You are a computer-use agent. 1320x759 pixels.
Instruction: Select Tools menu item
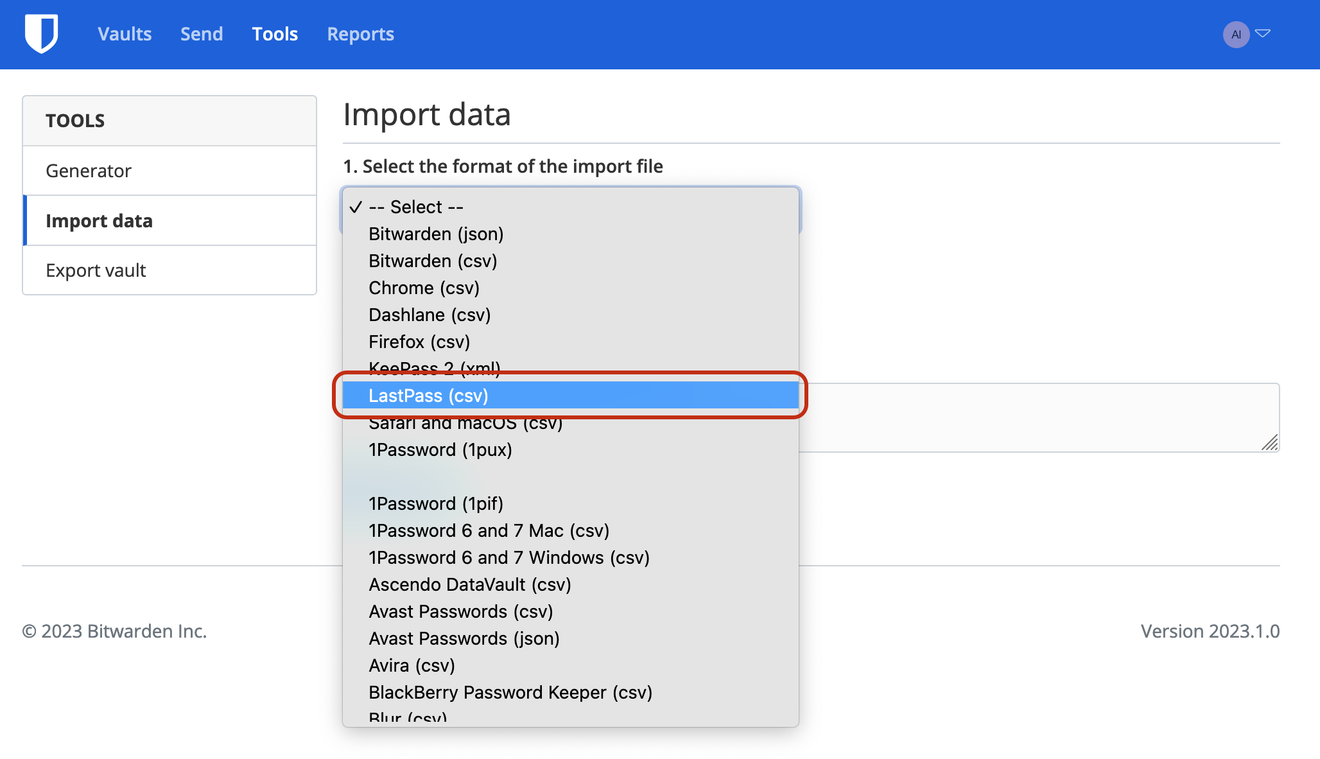pos(275,33)
